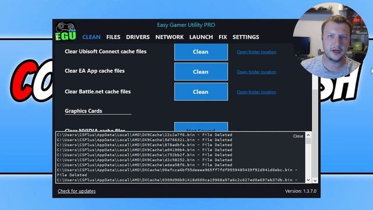Image resolution: width=373 pixels, height=210 pixels.
Task: Open the FIX tab
Action: point(223,37)
